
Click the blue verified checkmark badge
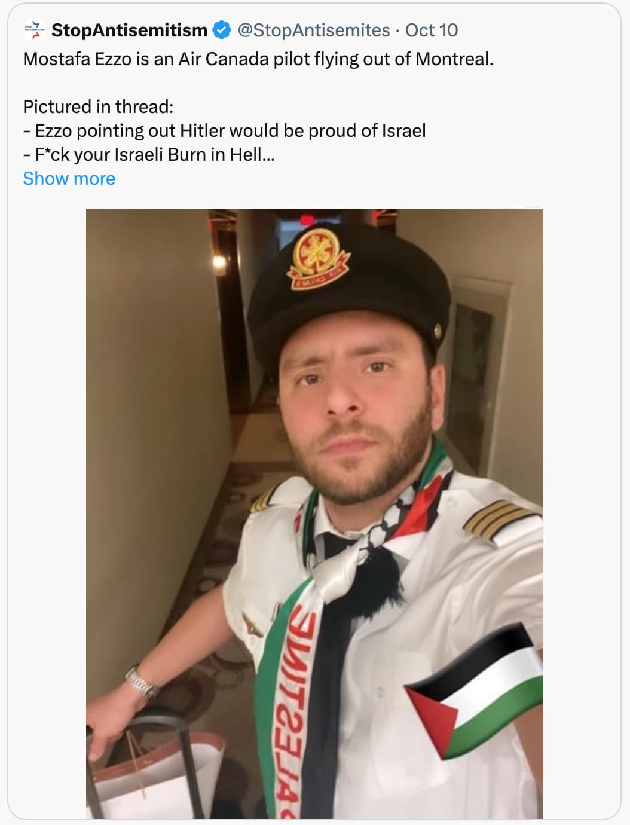[x=222, y=30]
